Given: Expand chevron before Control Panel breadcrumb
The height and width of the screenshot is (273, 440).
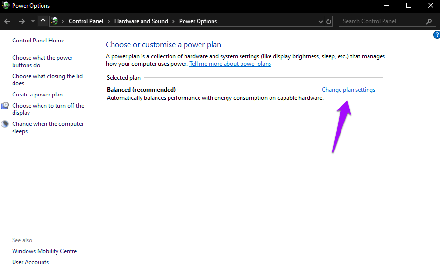Looking at the screenshot, I should coord(63,22).
